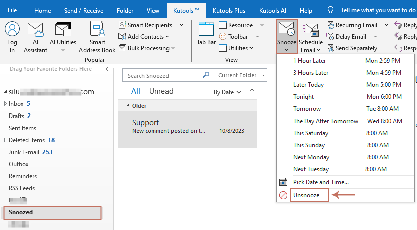The image size is (417, 230).
Task: Click Bulk Processing icon
Action: click(122, 48)
